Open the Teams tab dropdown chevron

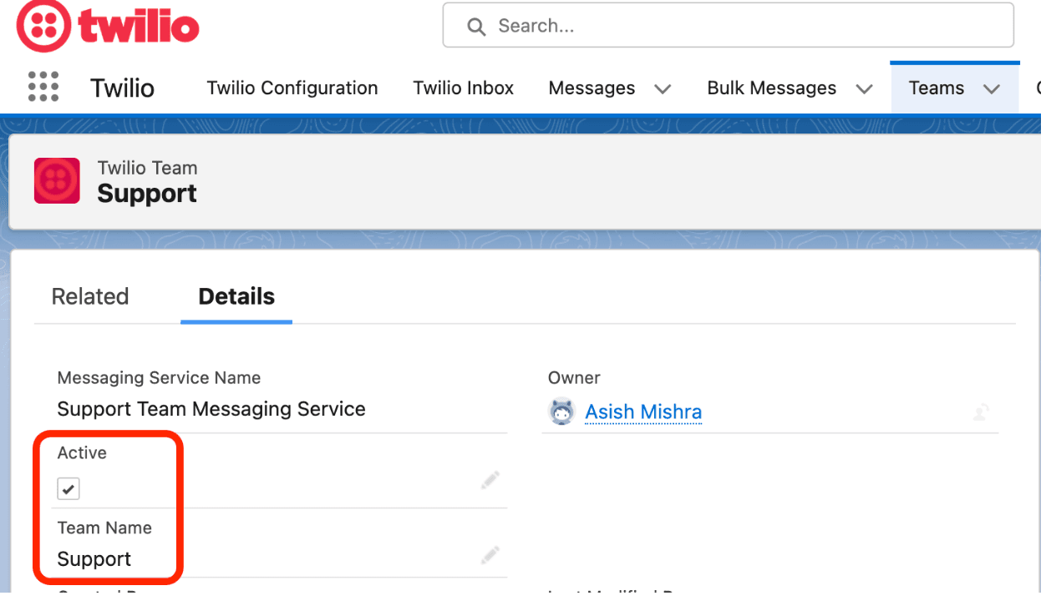[993, 88]
